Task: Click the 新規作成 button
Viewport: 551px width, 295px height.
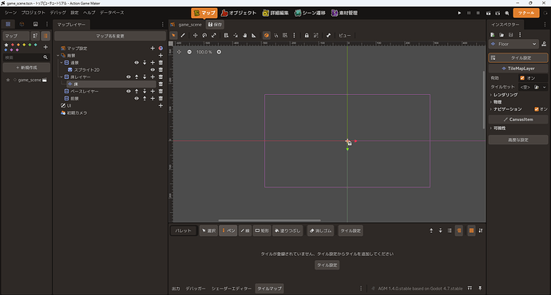Action: pos(26,67)
